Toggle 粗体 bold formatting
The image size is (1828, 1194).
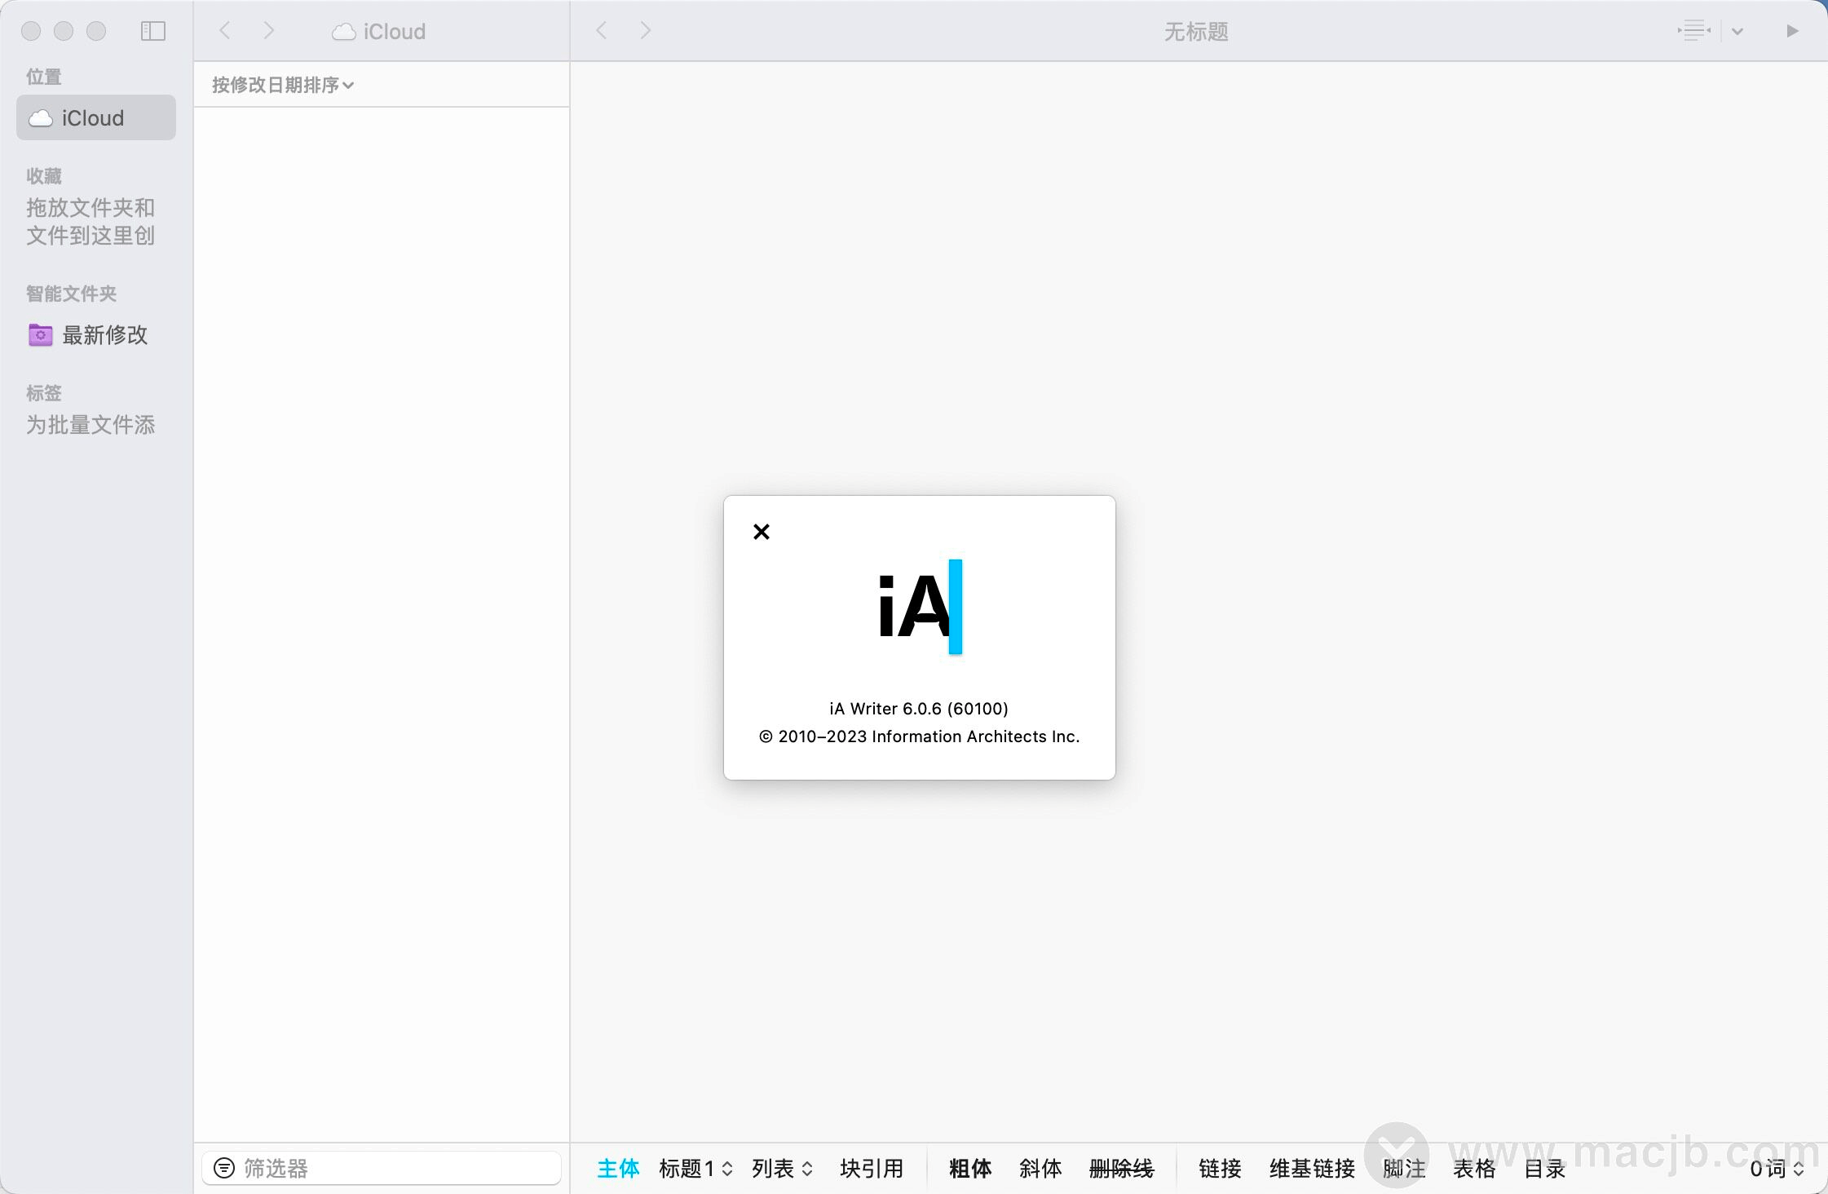(970, 1169)
